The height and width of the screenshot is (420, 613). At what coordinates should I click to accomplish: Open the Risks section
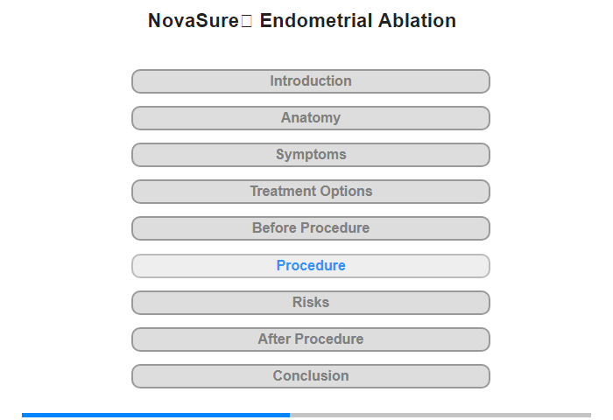(x=311, y=303)
